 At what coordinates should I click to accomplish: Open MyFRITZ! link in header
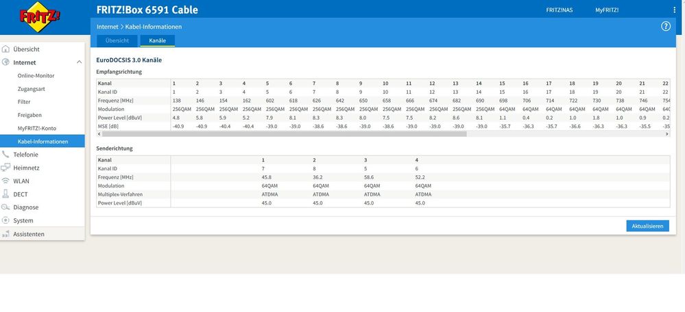(607, 10)
